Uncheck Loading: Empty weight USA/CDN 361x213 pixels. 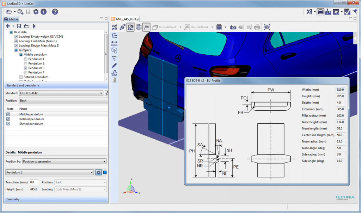[16, 37]
